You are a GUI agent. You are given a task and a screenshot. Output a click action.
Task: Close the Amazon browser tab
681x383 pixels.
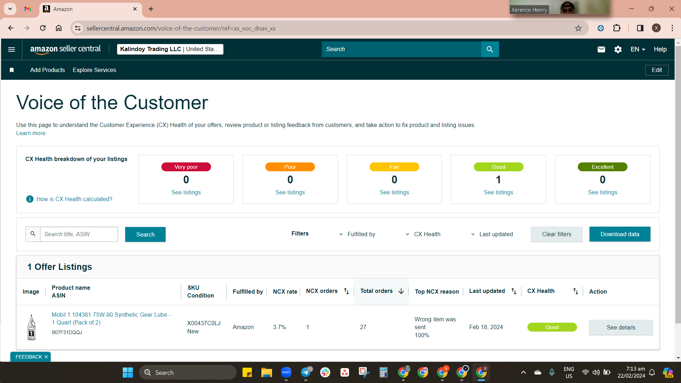tap(135, 9)
